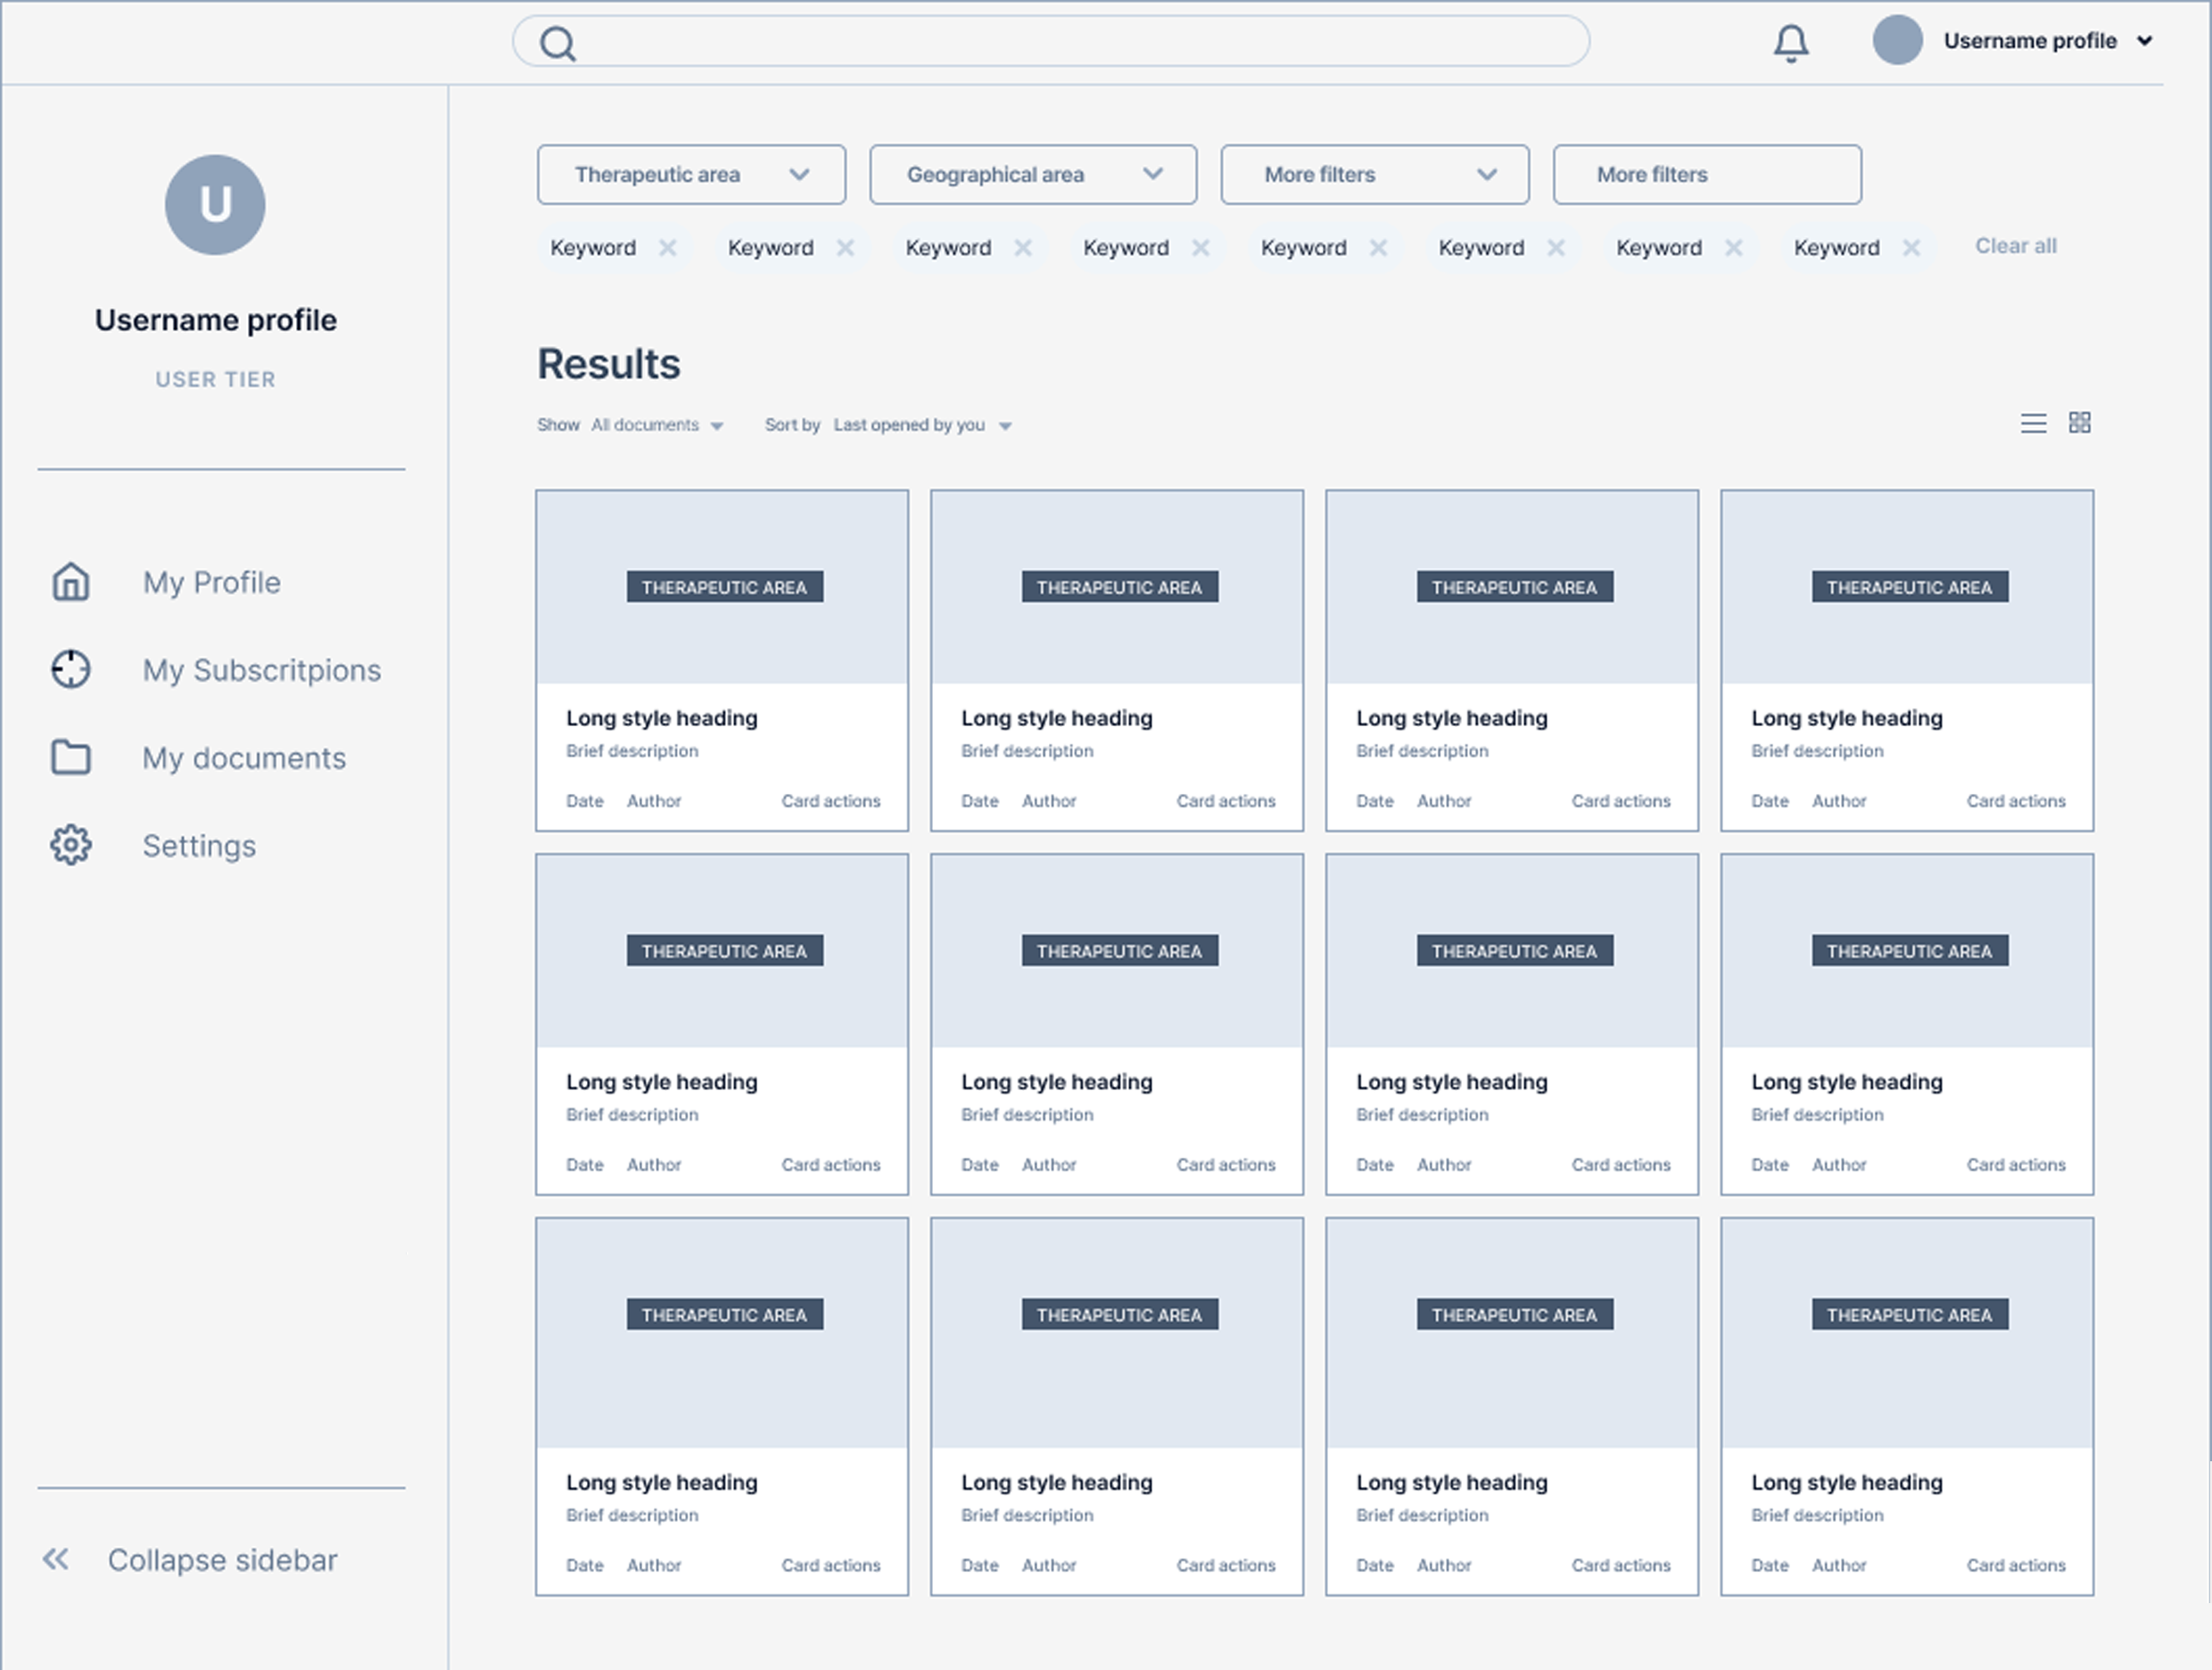Remove the second Keyword chip via its X

(x=845, y=247)
